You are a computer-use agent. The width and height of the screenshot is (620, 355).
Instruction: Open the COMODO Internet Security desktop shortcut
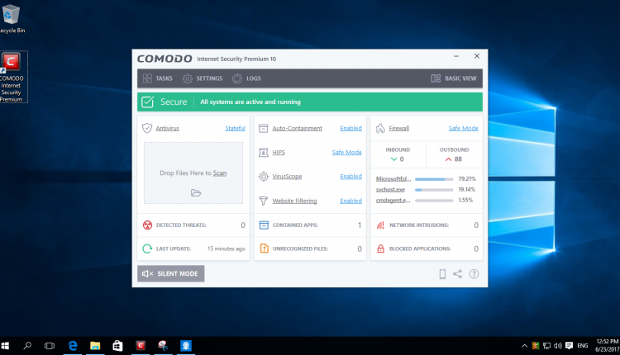coord(12,77)
